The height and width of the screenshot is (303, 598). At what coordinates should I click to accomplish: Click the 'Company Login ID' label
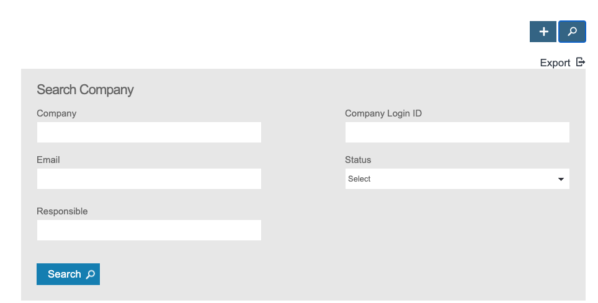[x=383, y=113]
